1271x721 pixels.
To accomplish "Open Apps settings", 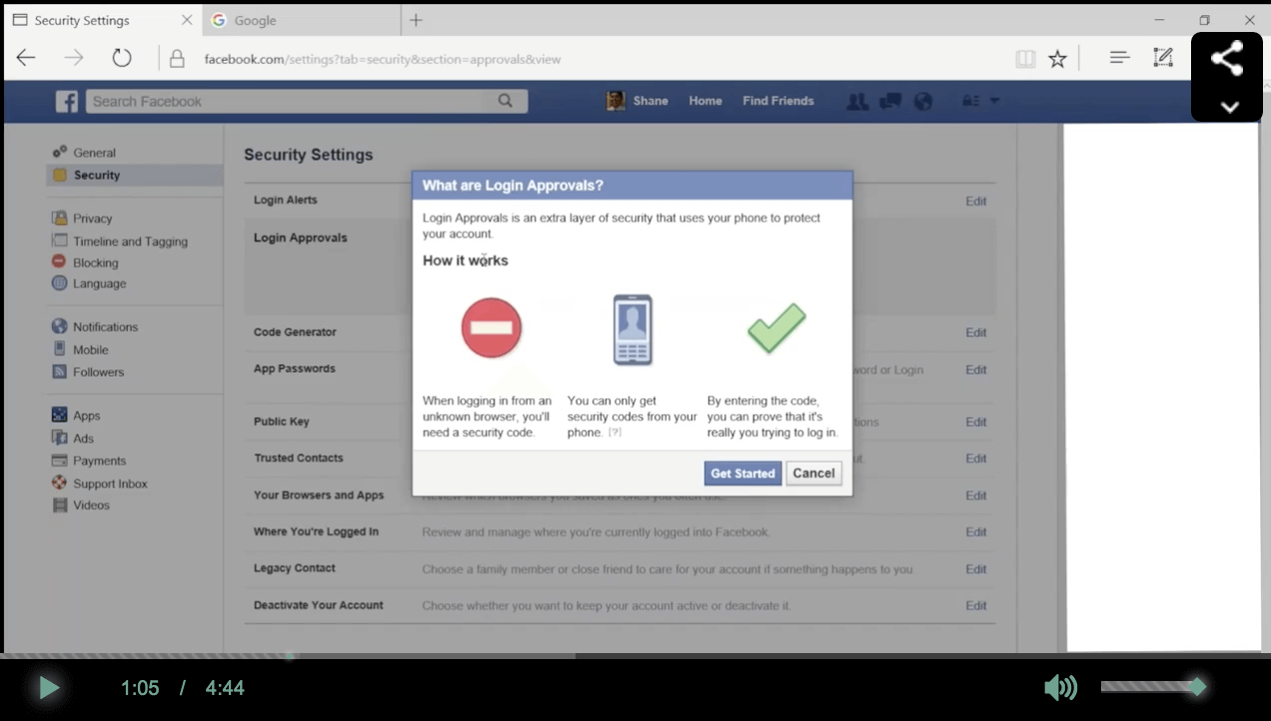I will click(86, 416).
